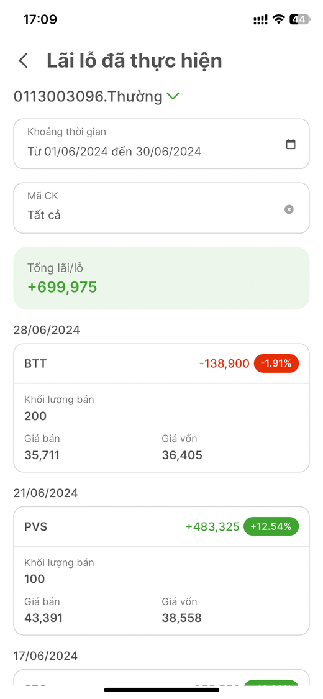The image size is (323, 699).
Task: Tap the cellular signal icon
Action: coord(260,19)
